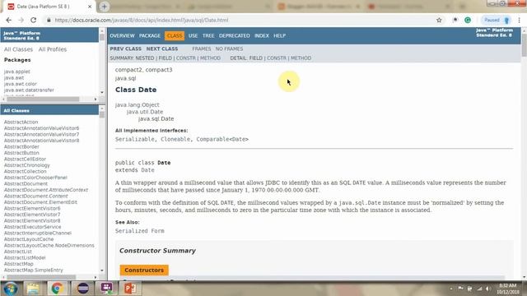Open the OVERVIEW navigation item
The image size is (527, 296).
point(122,35)
